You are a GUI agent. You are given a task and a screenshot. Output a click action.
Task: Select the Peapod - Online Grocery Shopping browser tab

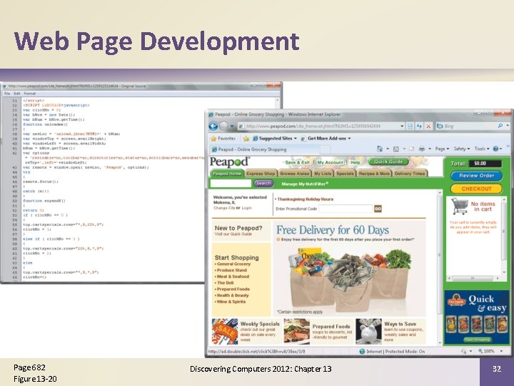[x=265, y=149]
